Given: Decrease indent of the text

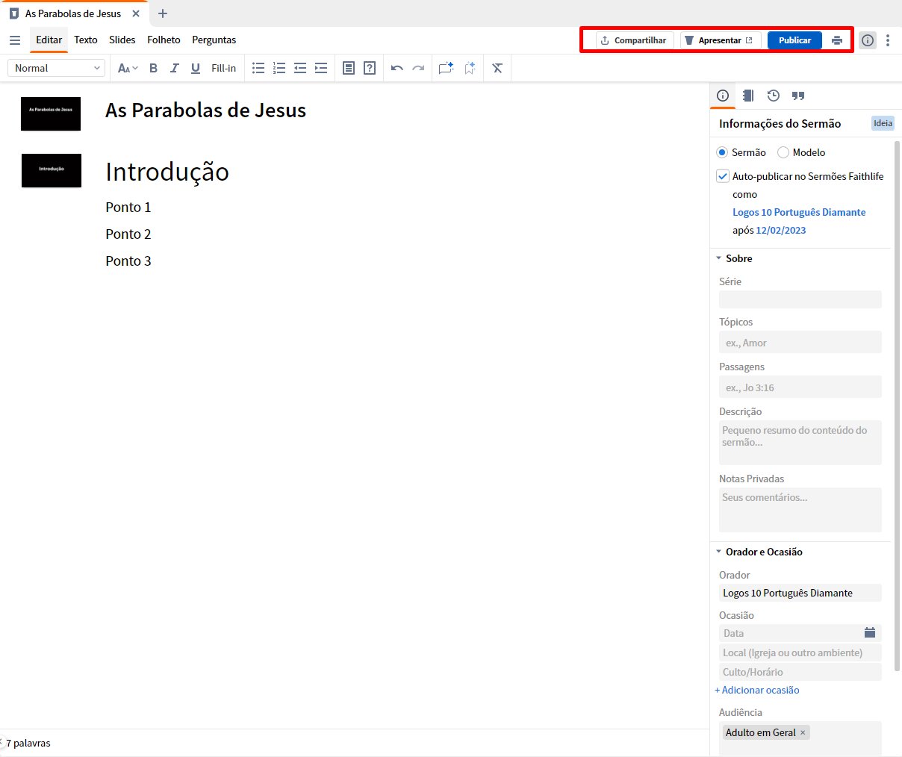Looking at the screenshot, I should coord(300,68).
